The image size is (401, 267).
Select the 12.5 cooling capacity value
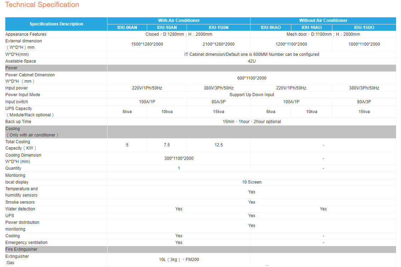[218, 145]
